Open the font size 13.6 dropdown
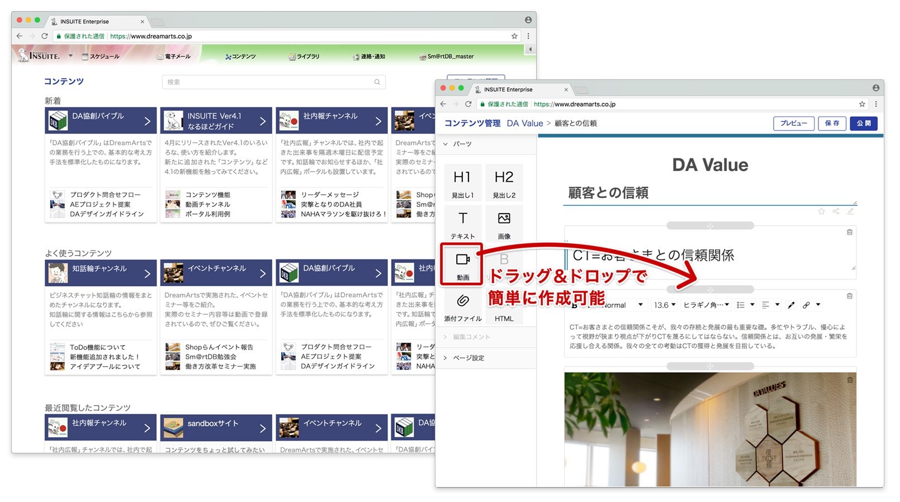The image size is (900, 502). [x=665, y=305]
